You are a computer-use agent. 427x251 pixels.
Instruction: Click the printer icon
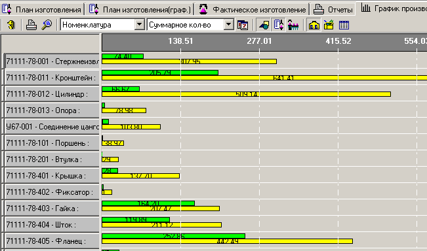click(x=31, y=25)
